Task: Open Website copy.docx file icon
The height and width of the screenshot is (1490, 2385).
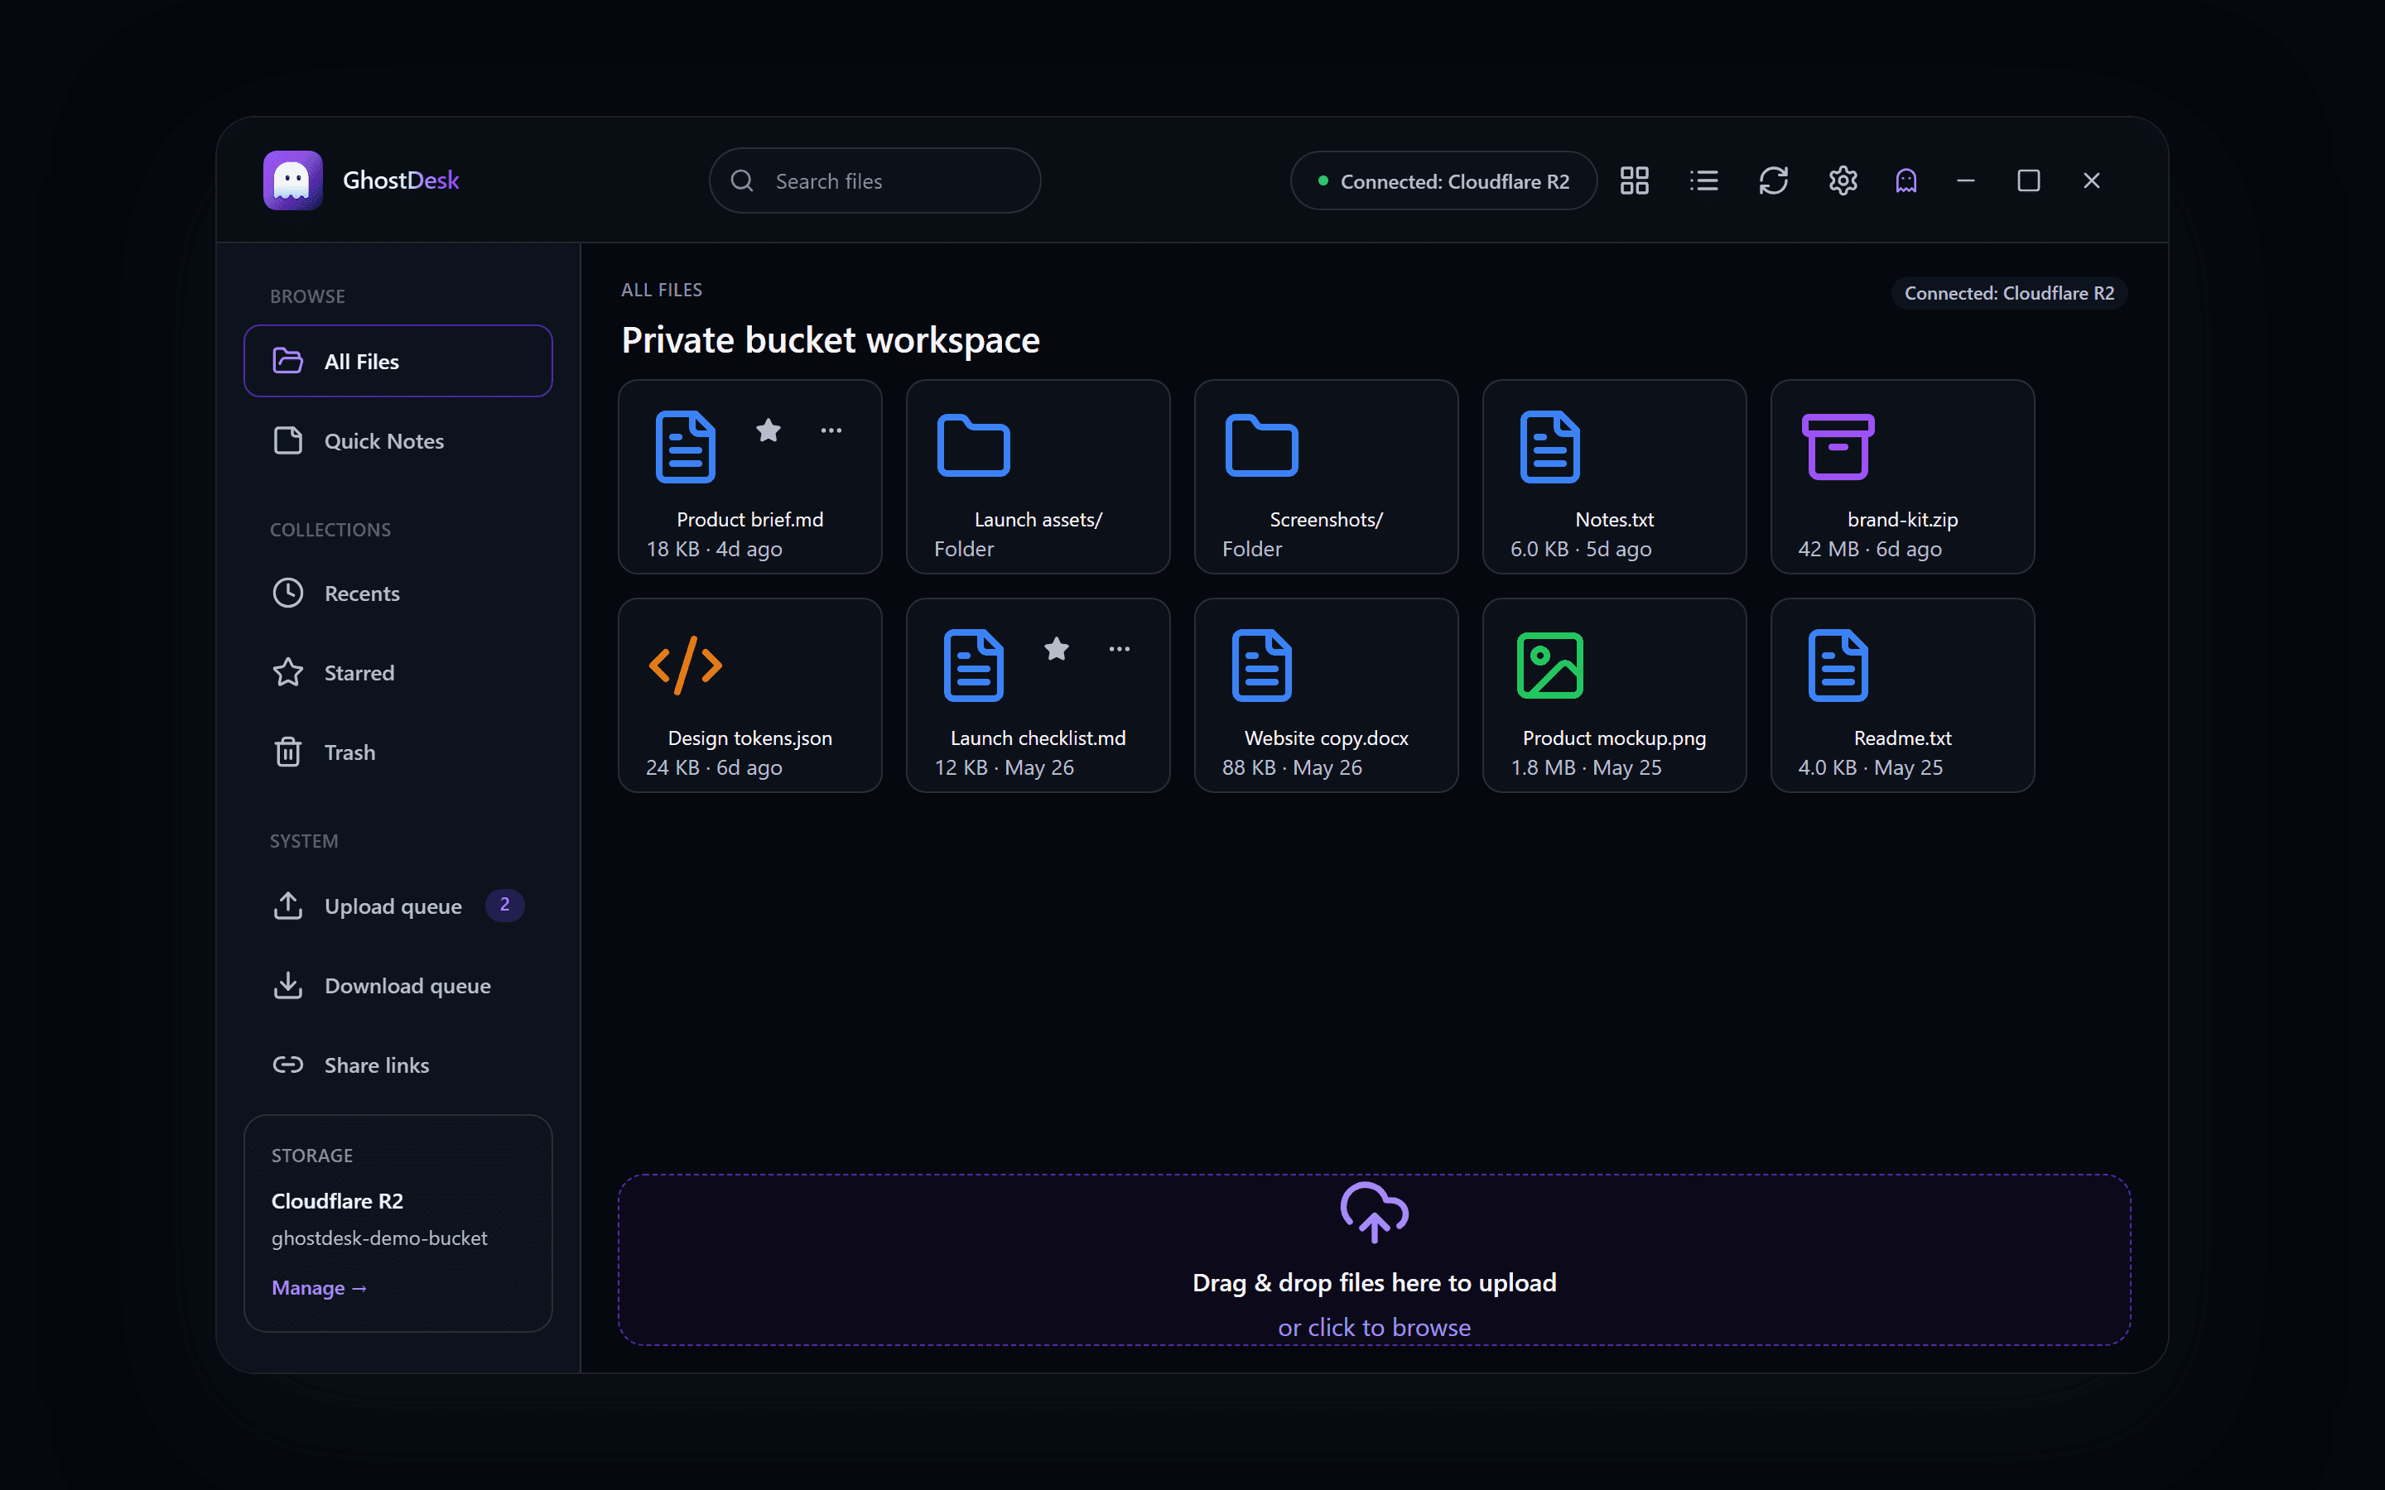Action: (x=1261, y=666)
